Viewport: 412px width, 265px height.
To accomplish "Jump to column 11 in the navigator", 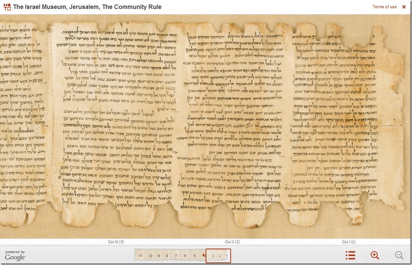I will coord(141,256).
